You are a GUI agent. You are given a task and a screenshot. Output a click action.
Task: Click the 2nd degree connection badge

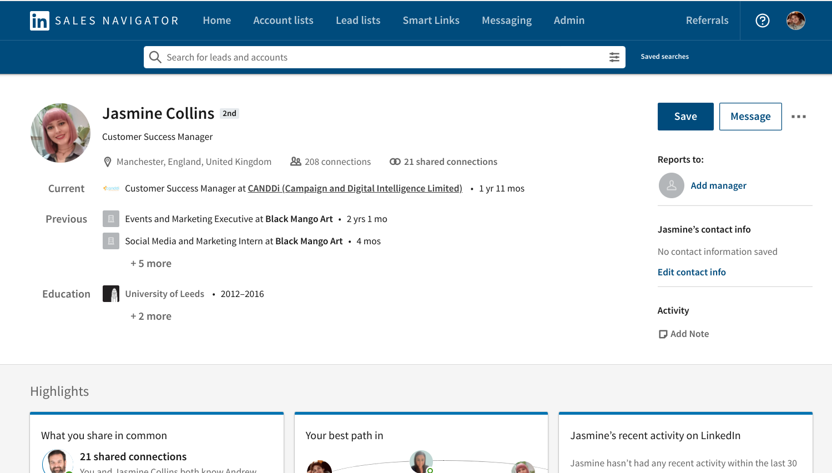pyautogui.click(x=229, y=113)
